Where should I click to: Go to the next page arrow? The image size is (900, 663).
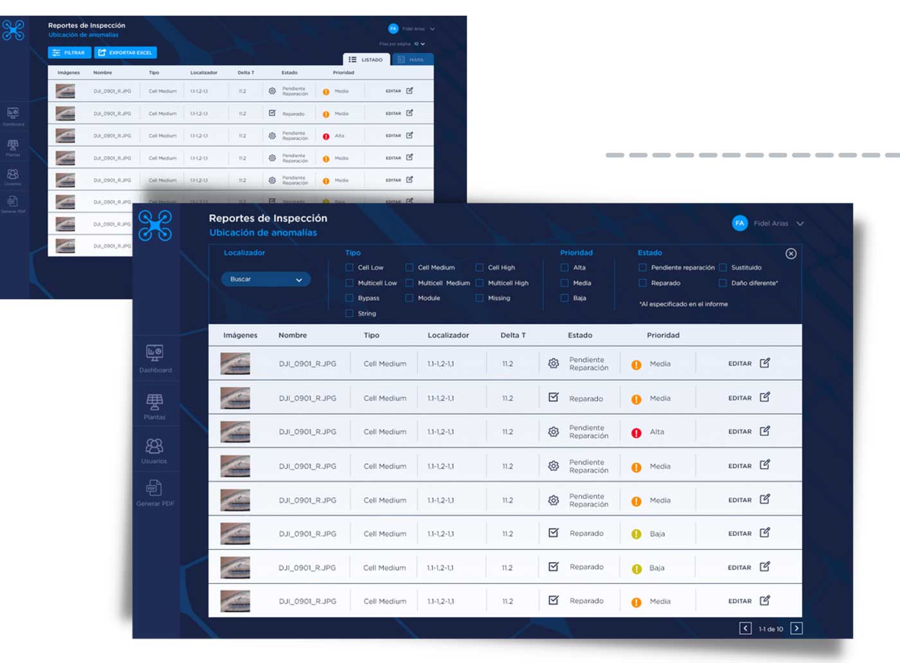coord(796,628)
